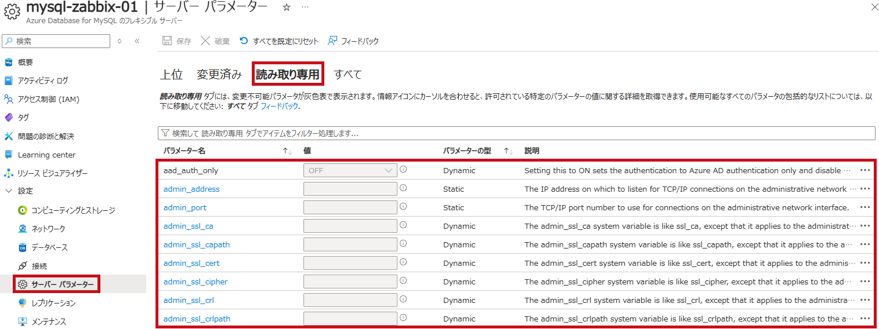Click info icon for aad_auth_only
879x329 pixels.
coord(403,170)
